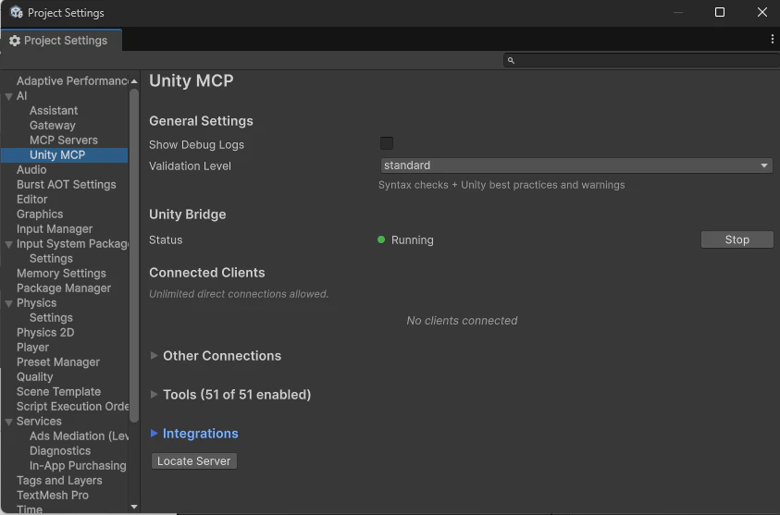Viewport: 780px width, 515px height.
Task: Open Script Execution Order settings
Action: [72, 407]
